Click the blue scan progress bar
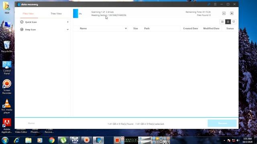This screenshot has height=144, width=257. tap(75, 13)
